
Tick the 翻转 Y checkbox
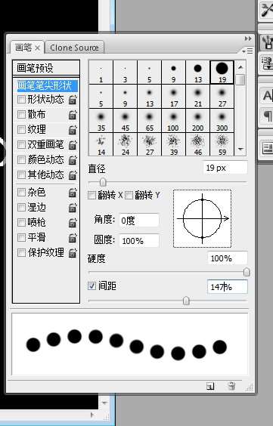tap(129, 195)
